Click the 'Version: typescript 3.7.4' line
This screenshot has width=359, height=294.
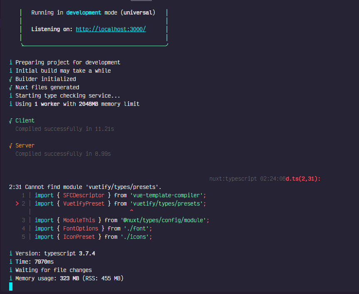point(55,254)
